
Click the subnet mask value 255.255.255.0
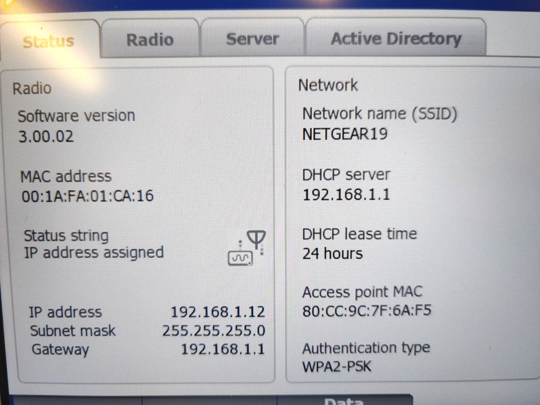click(214, 331)
